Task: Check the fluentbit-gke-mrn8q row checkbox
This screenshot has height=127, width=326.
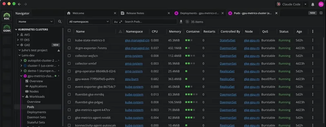Action: (x=69, y=94)
